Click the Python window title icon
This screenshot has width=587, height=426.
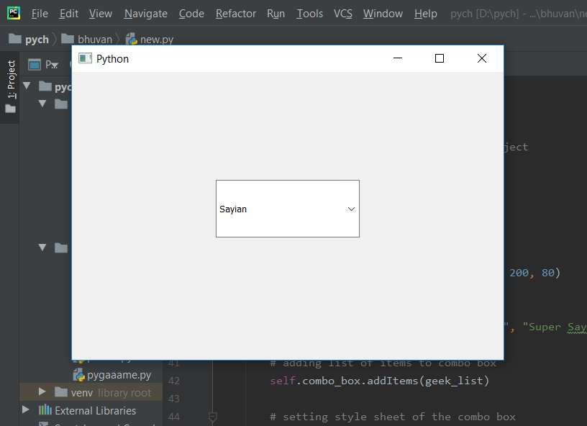86,58
